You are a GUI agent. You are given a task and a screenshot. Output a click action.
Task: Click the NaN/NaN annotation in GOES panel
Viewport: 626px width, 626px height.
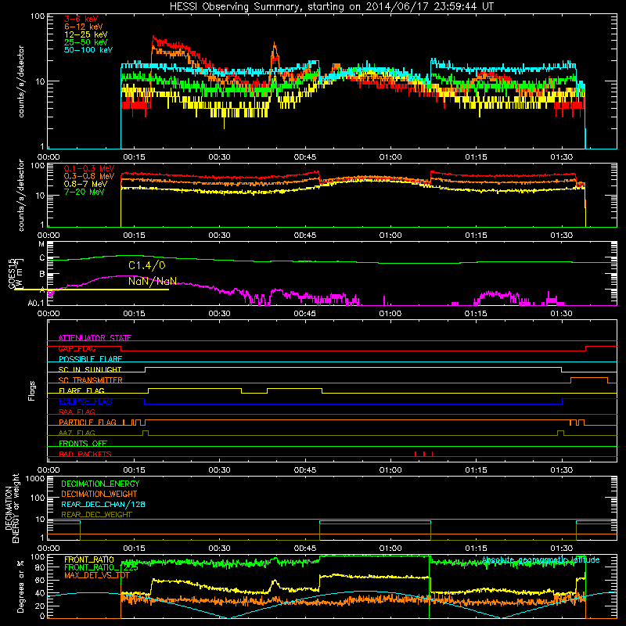(x=153, y=281)
